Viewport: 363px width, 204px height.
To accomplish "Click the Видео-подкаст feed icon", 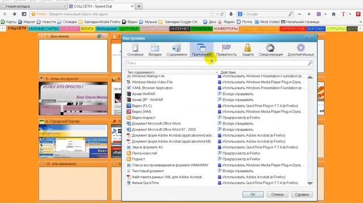I will click(129, 117).
